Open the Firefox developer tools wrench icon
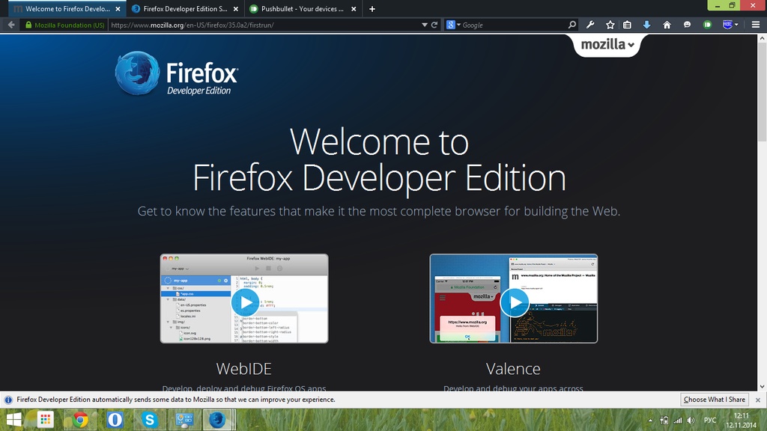Viewport: 767px width, 431px height. tap(591, 24)
